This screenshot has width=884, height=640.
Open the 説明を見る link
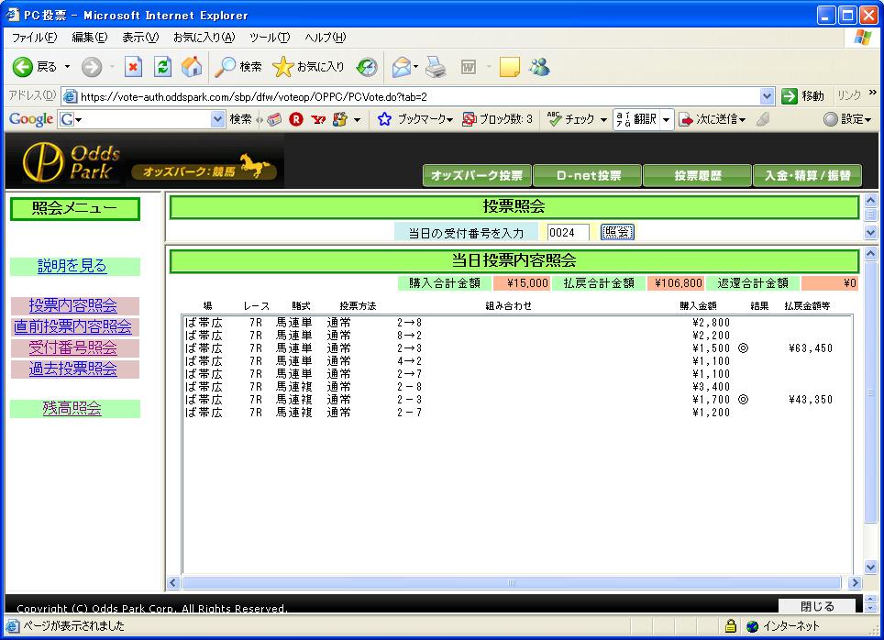coord(72,266)
